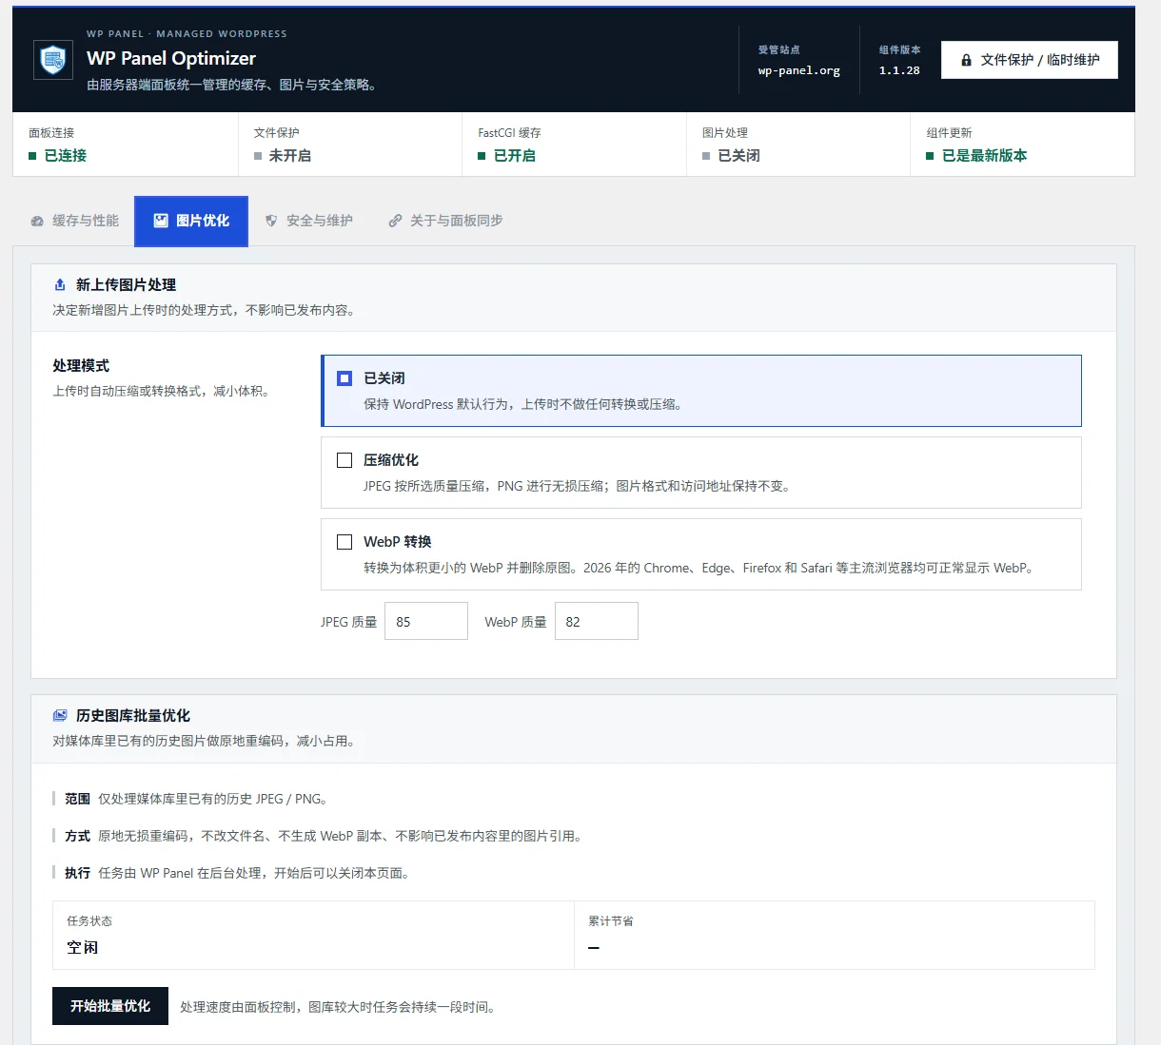Viewport: 1161px width, 1045px height.
Task: Click the 文件保护 未开启 status card
Action: pyautogui.click(x=350, y=145)
